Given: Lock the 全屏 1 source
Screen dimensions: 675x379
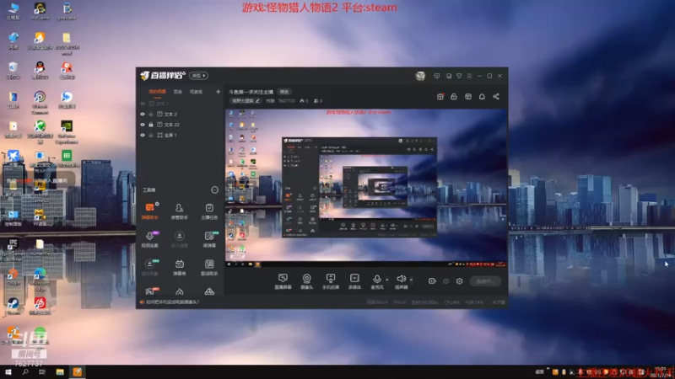Looking at the screenshot, I should coord(151,135).
